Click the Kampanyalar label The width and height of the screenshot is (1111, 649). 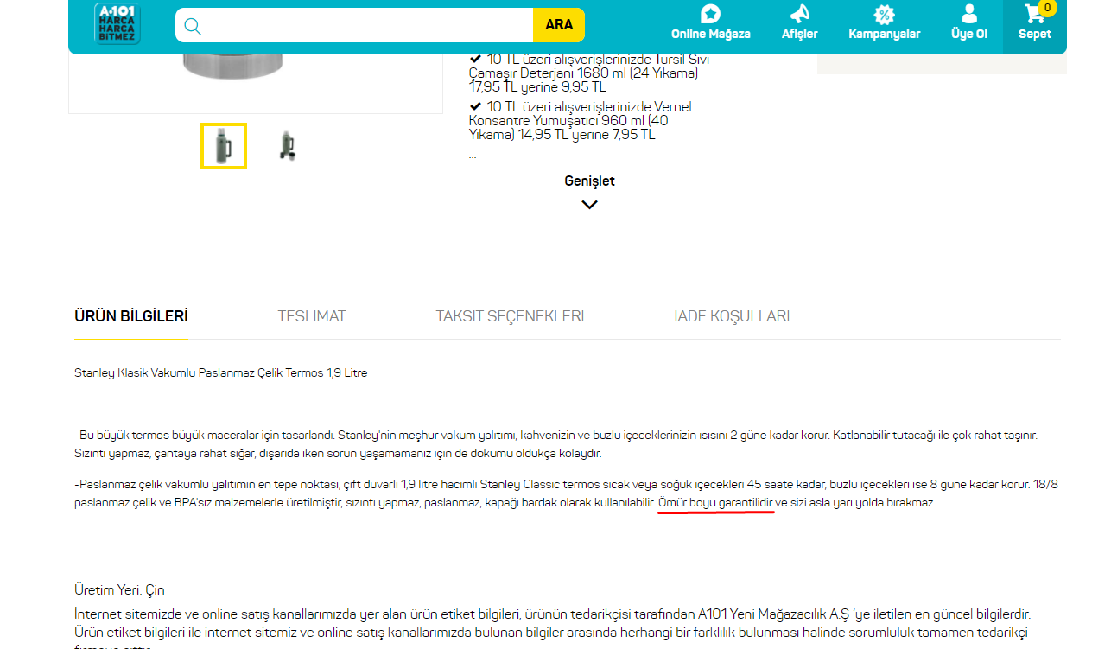tap(885, 35)
